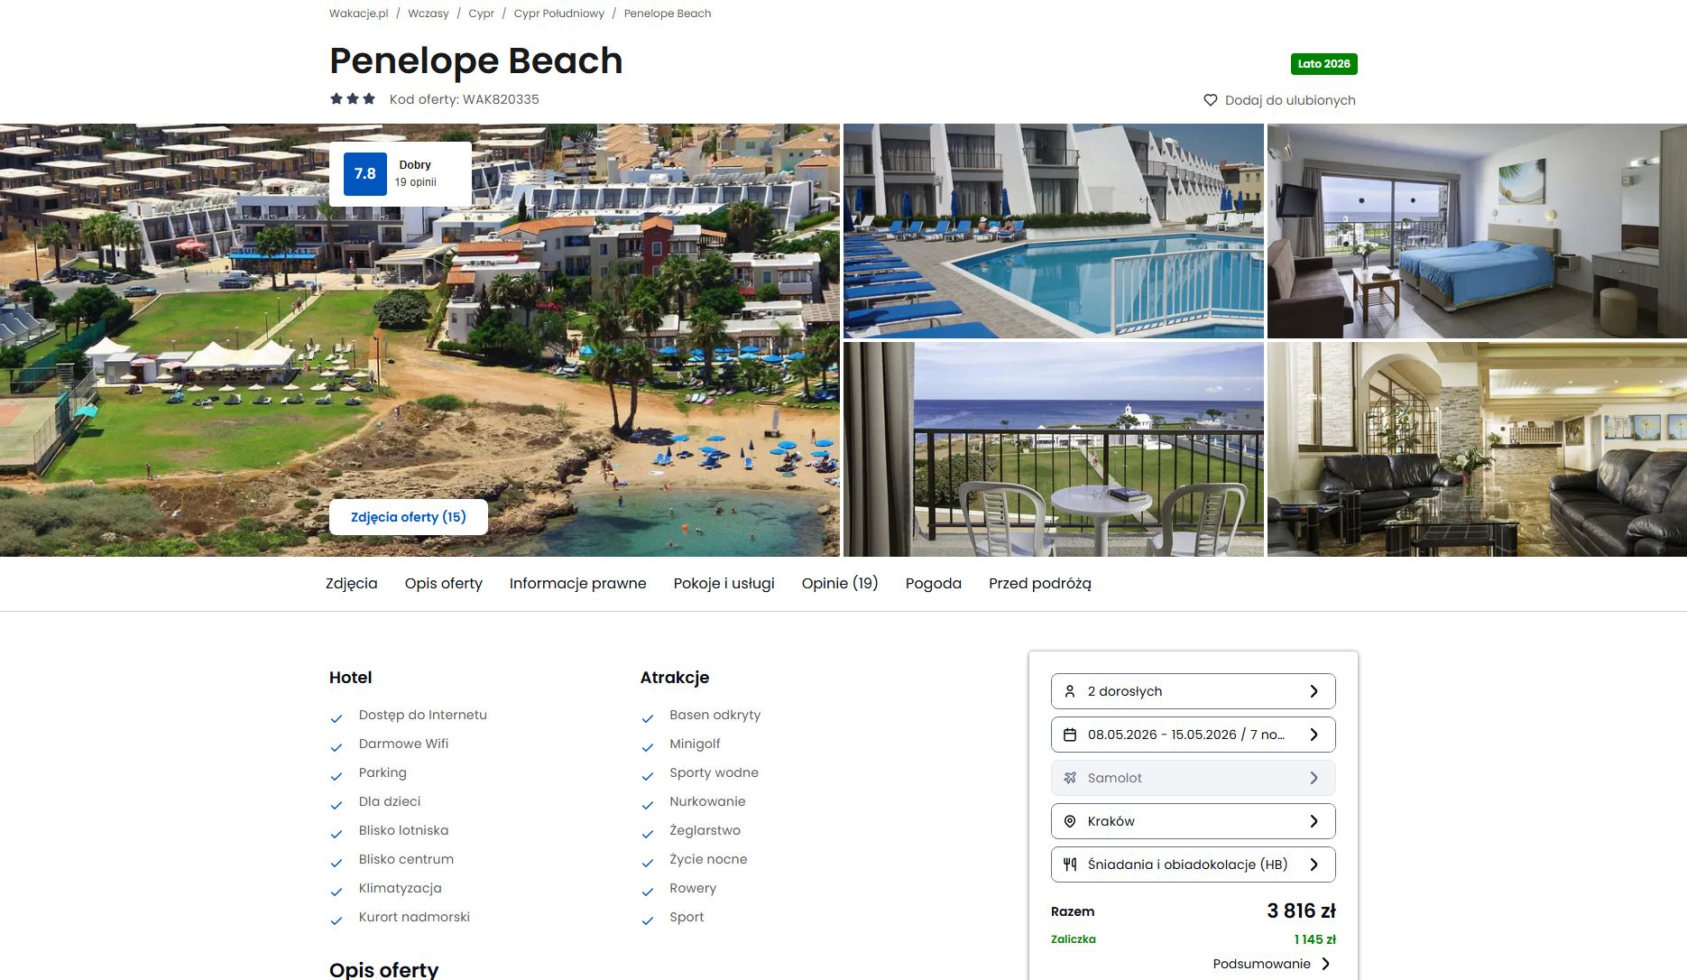
Task: Click the 7.8 rating score badge
Action: pyautogui.click(x=365, y=174)
